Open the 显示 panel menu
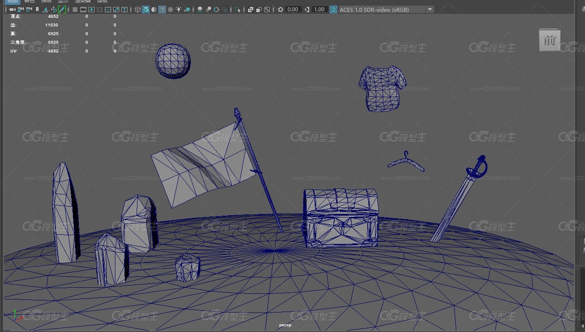This screenshot has height=332, width=585. (63, 1)
